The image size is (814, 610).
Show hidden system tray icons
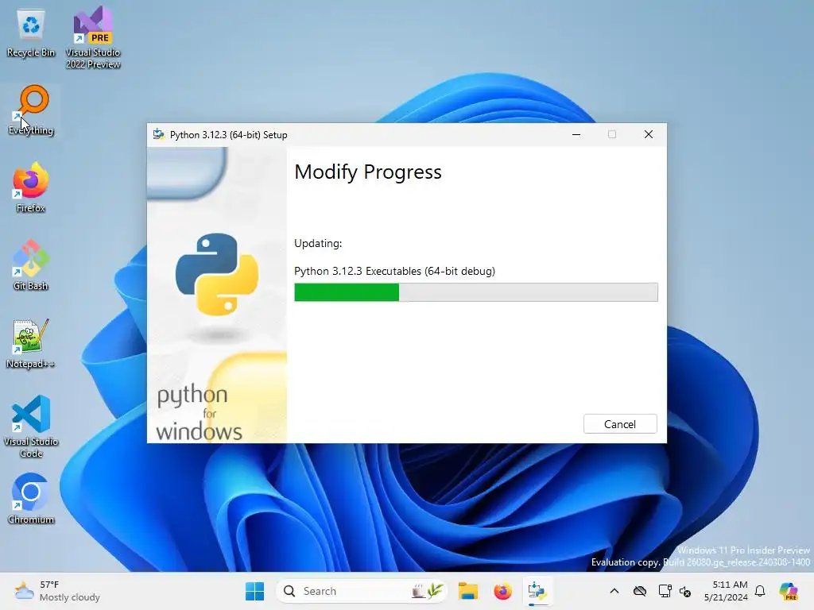click(614, 591)
